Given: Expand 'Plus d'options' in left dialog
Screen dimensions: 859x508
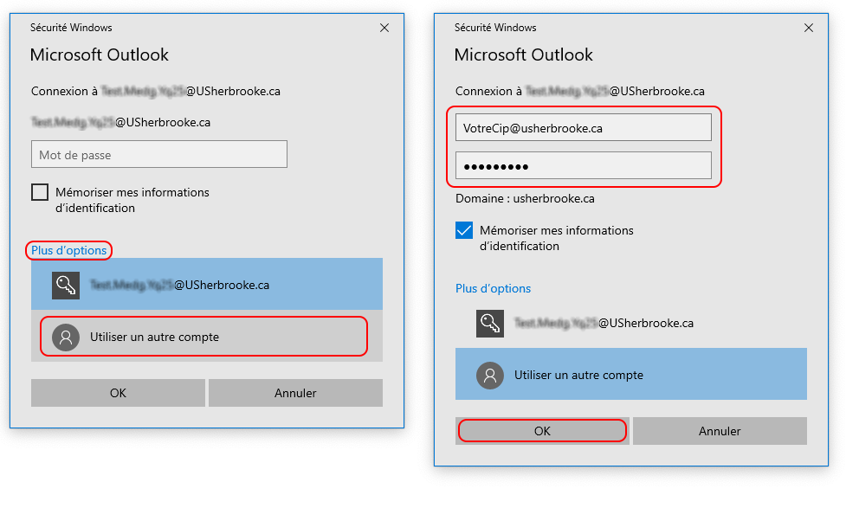Looking at the screenshot, I should click(69, 250).
